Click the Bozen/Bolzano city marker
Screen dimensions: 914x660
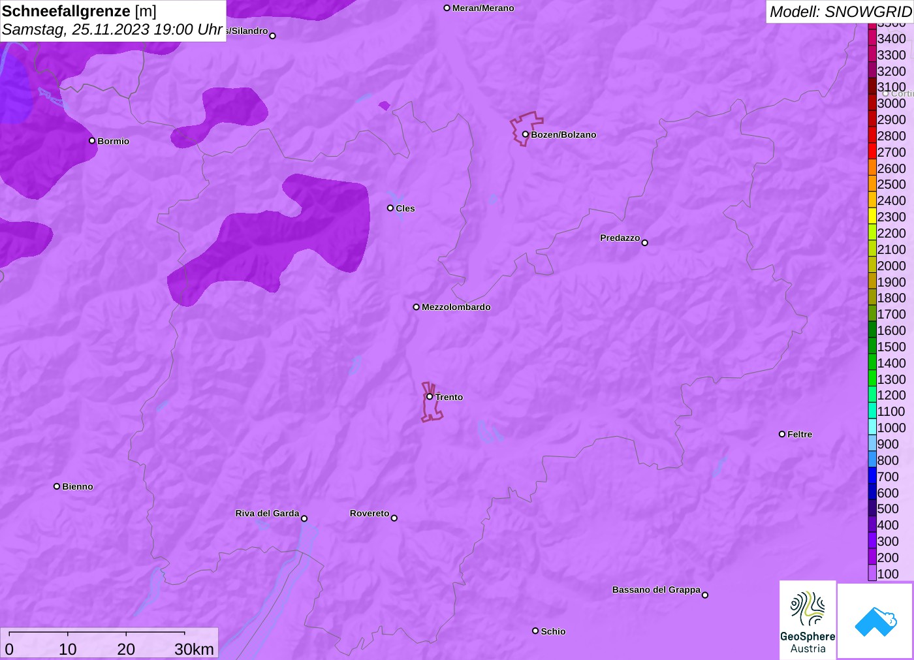point(526,134)
